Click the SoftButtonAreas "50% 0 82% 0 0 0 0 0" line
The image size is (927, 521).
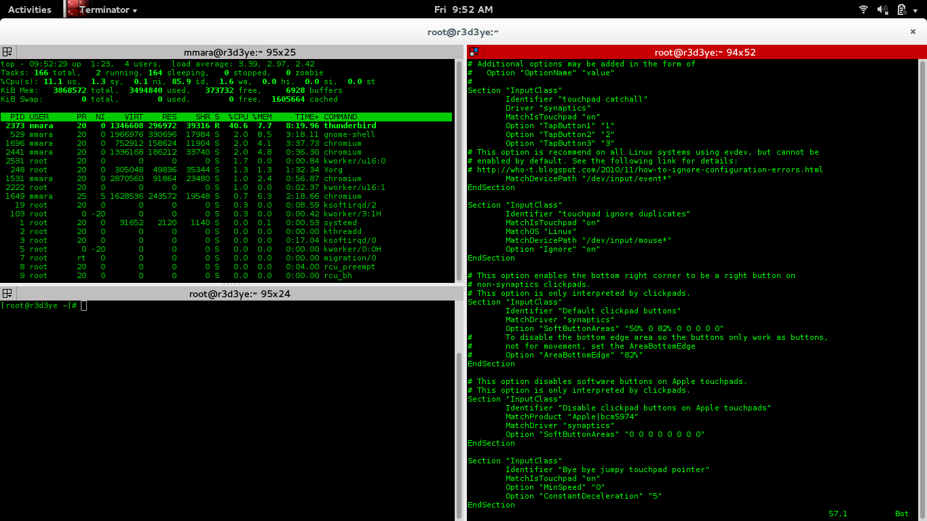pos(615,328)
